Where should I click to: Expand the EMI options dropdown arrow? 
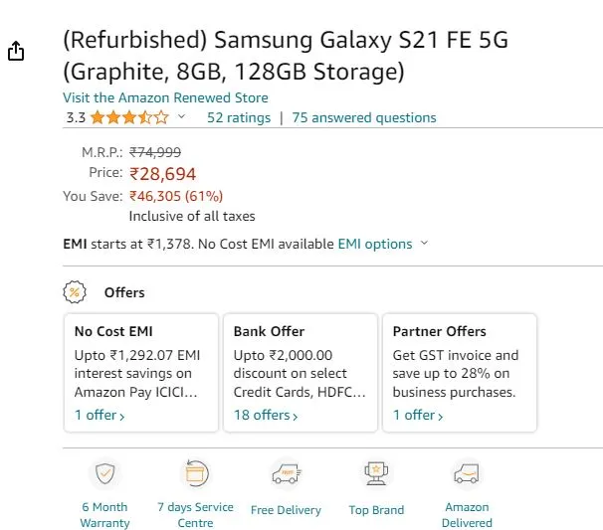point(424,243)
